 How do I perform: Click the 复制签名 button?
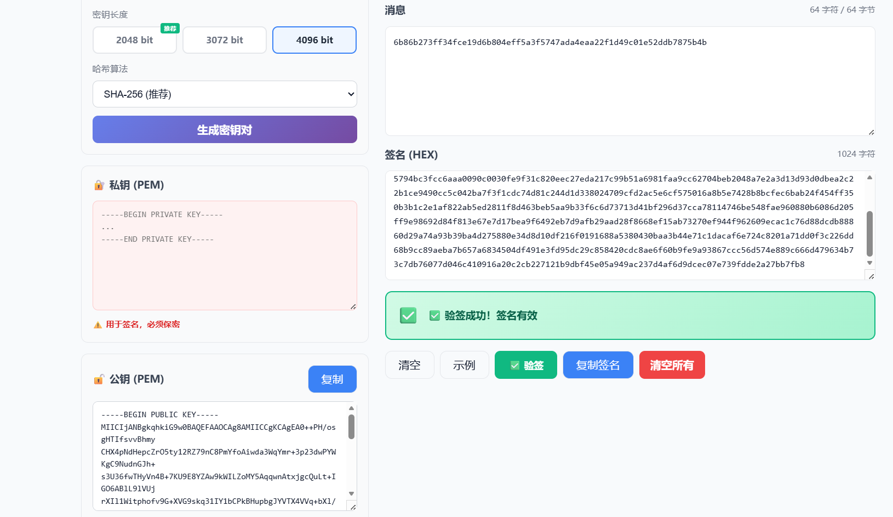[x=598, y=365]
